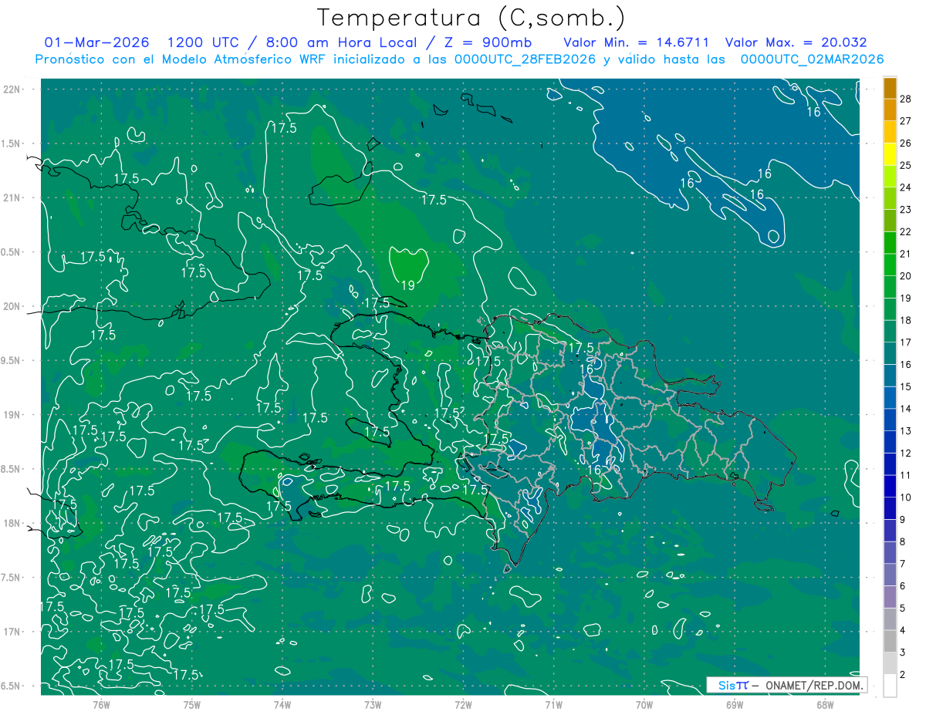Screen dimensions: 926x715
Task: Click the "20N" latitude axis label
Action: [12, 306]
